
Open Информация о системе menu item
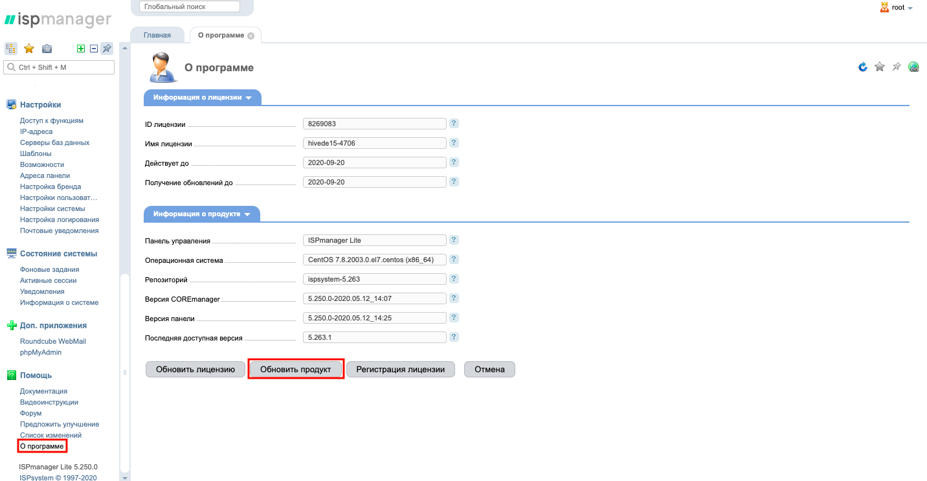pos(59,302)
